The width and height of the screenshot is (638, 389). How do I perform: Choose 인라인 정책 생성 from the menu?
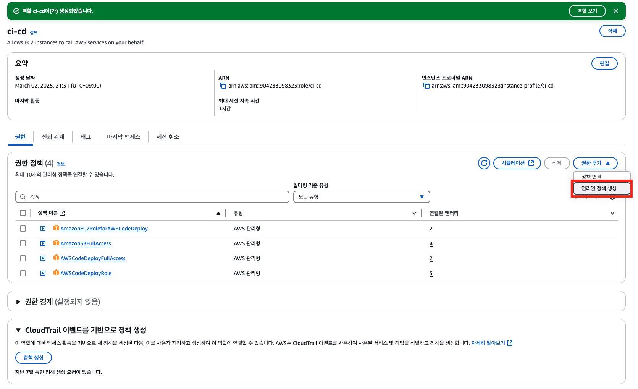point(601,188)
